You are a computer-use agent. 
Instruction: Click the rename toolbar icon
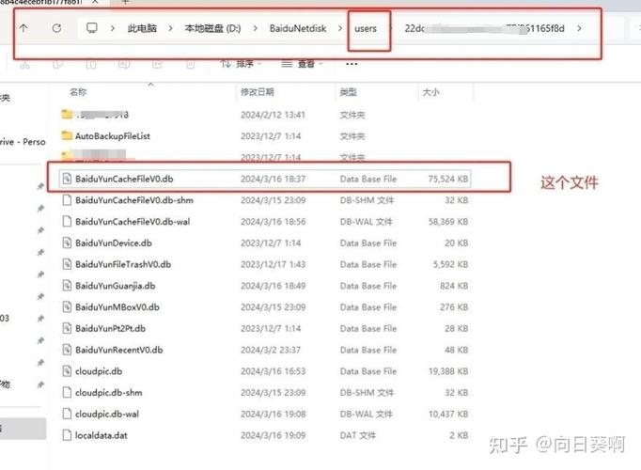click(x=124, y=64)
